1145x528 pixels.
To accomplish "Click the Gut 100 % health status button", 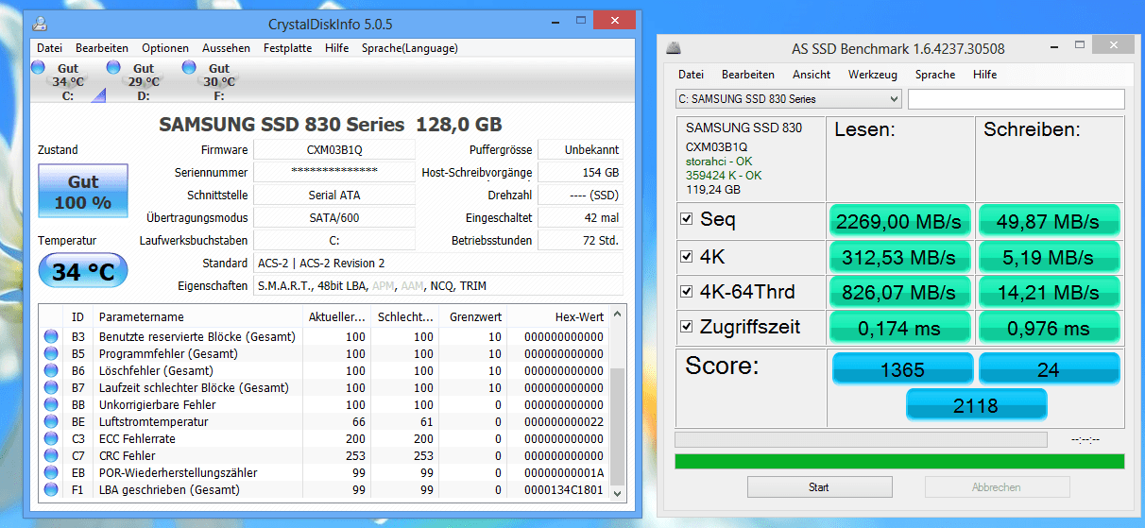I will pyautogui.click(x=82, y=193).
